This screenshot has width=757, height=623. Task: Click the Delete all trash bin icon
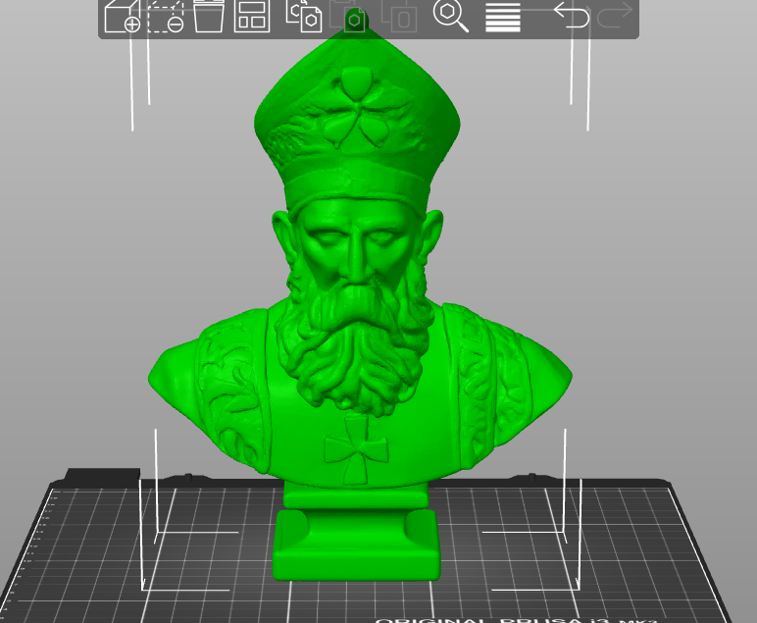[x=209, y=16]
